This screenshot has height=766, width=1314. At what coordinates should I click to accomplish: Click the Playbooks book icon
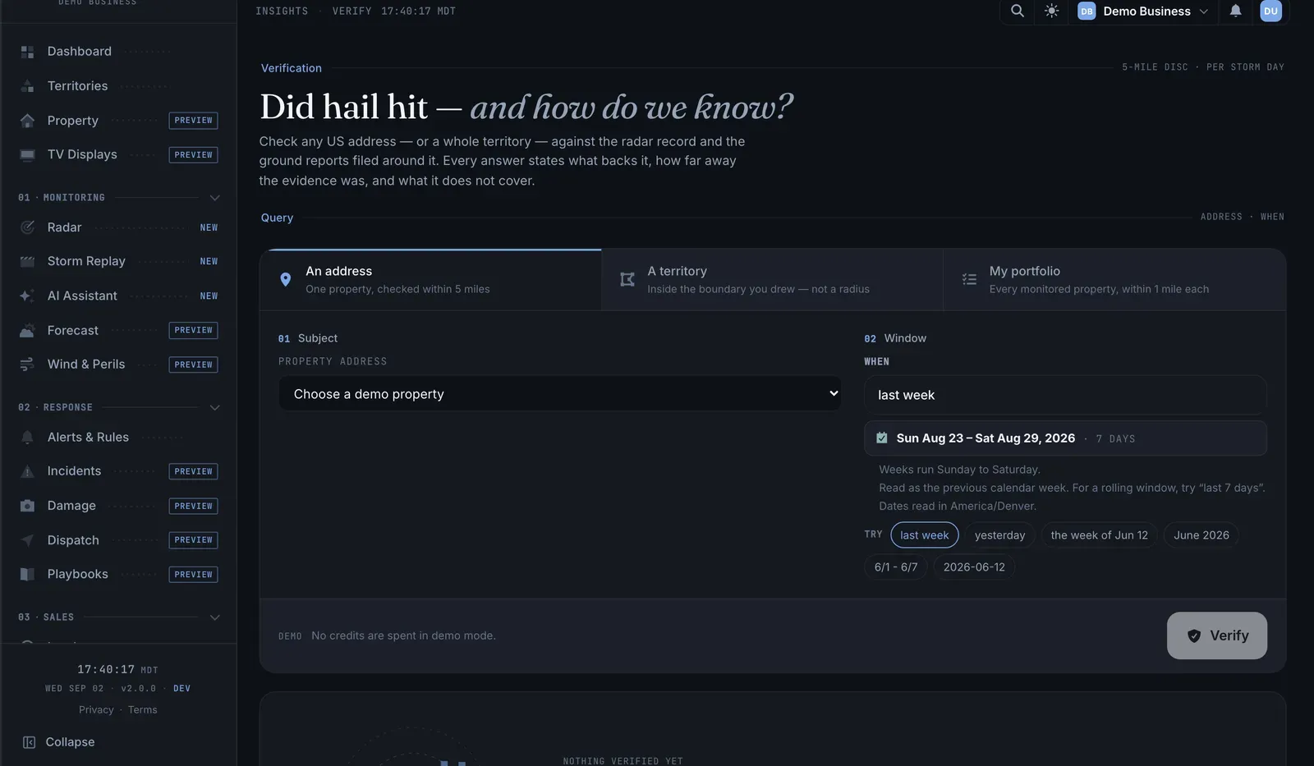click(27, 575)
